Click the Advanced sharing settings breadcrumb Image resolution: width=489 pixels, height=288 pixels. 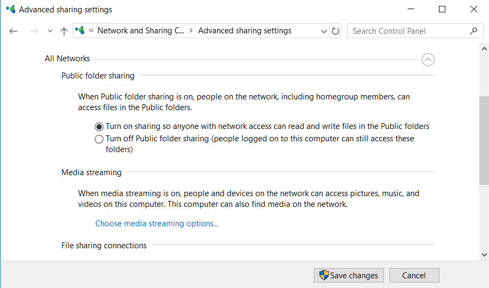click(245, 31)
